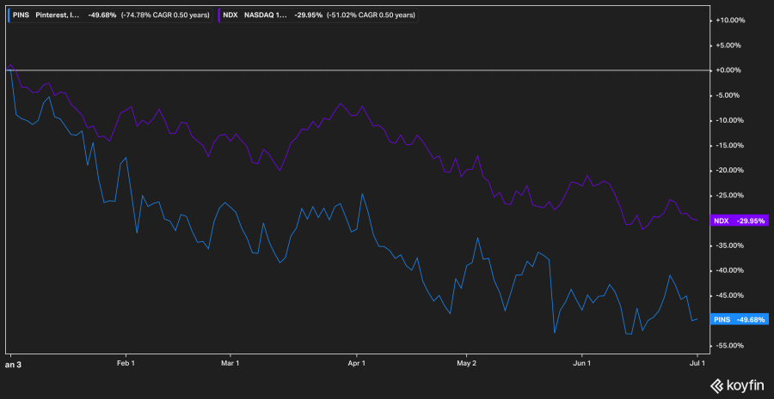This screenshot has width=774, height=399.
Task: Select the NDX -29.95% price tag
Action: tap(739, 221)
